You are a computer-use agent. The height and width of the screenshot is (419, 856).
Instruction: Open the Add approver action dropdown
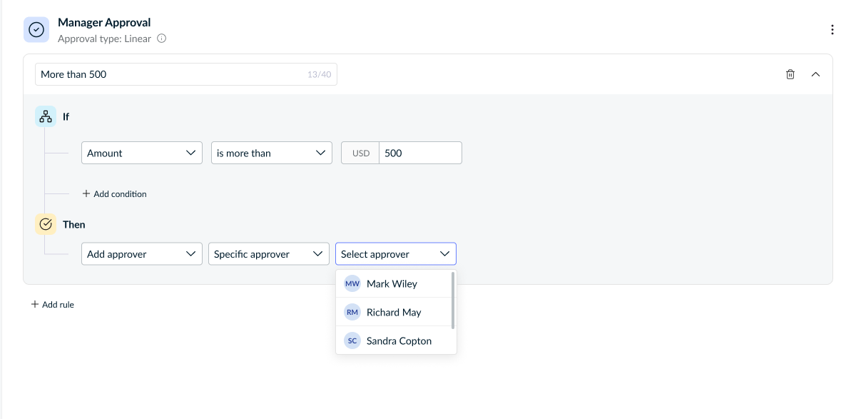point(141,254)
